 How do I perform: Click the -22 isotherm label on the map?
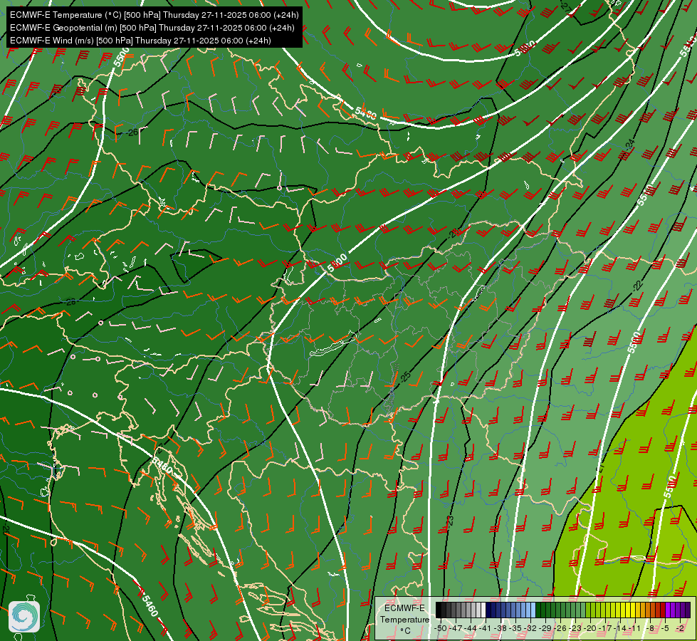(x=638, y=286)
